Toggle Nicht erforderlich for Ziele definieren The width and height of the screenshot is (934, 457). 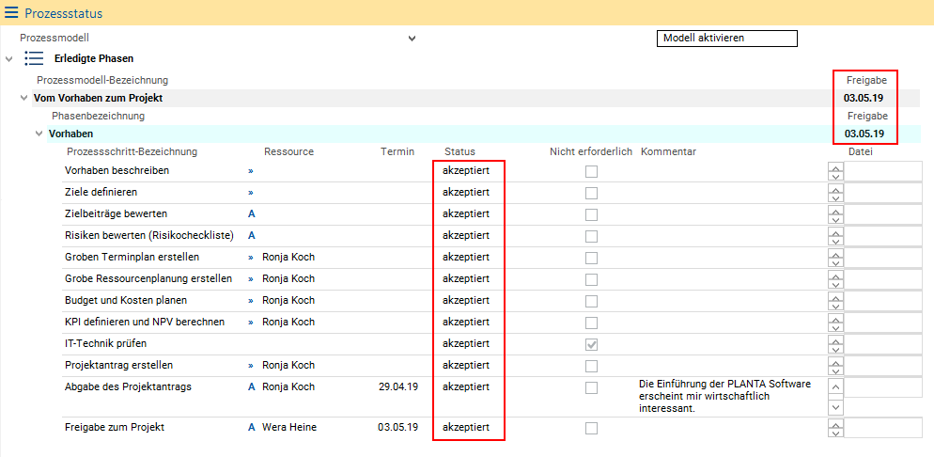pyautogui.click(x=591, y=193)
